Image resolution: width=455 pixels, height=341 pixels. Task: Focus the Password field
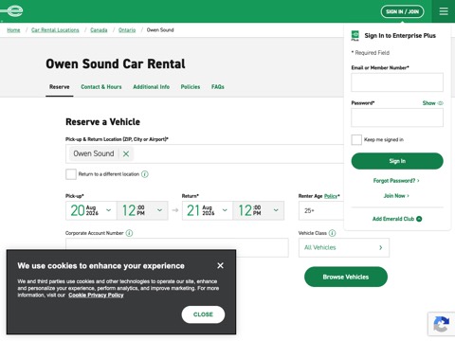(397, 117)
